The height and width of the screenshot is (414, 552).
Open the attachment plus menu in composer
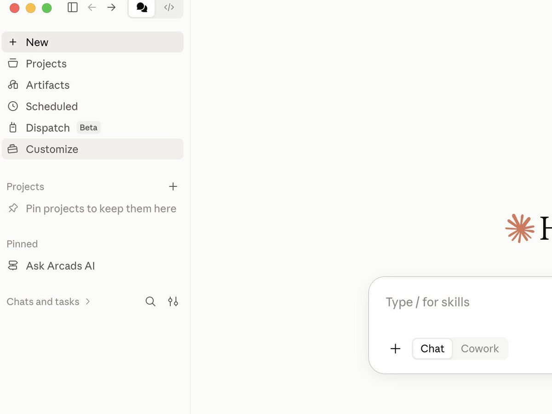point(395,349)
